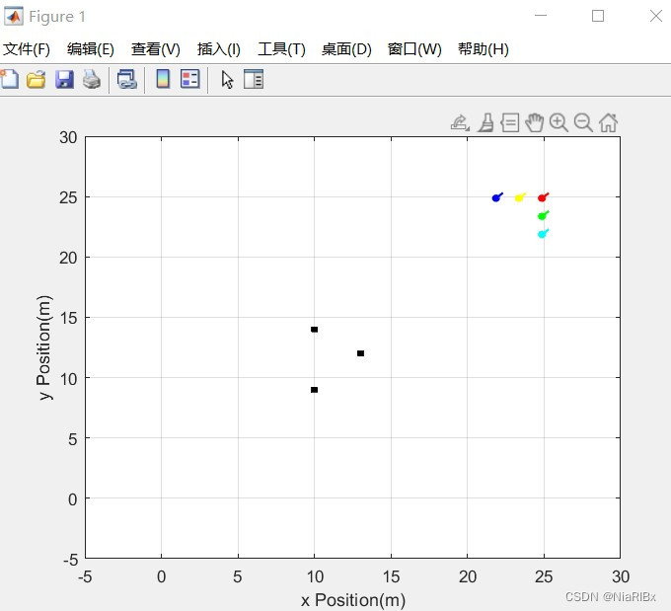Enable the data tips tool
Image resolution: width=671 pixels, height=611 pixels.
(x=510, y=122)
